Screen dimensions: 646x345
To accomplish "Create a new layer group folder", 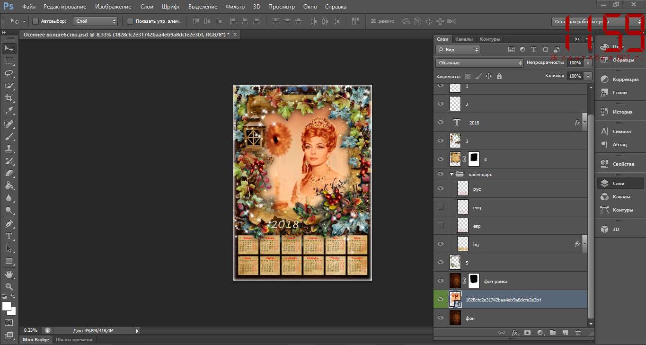I will pos(552,333).
